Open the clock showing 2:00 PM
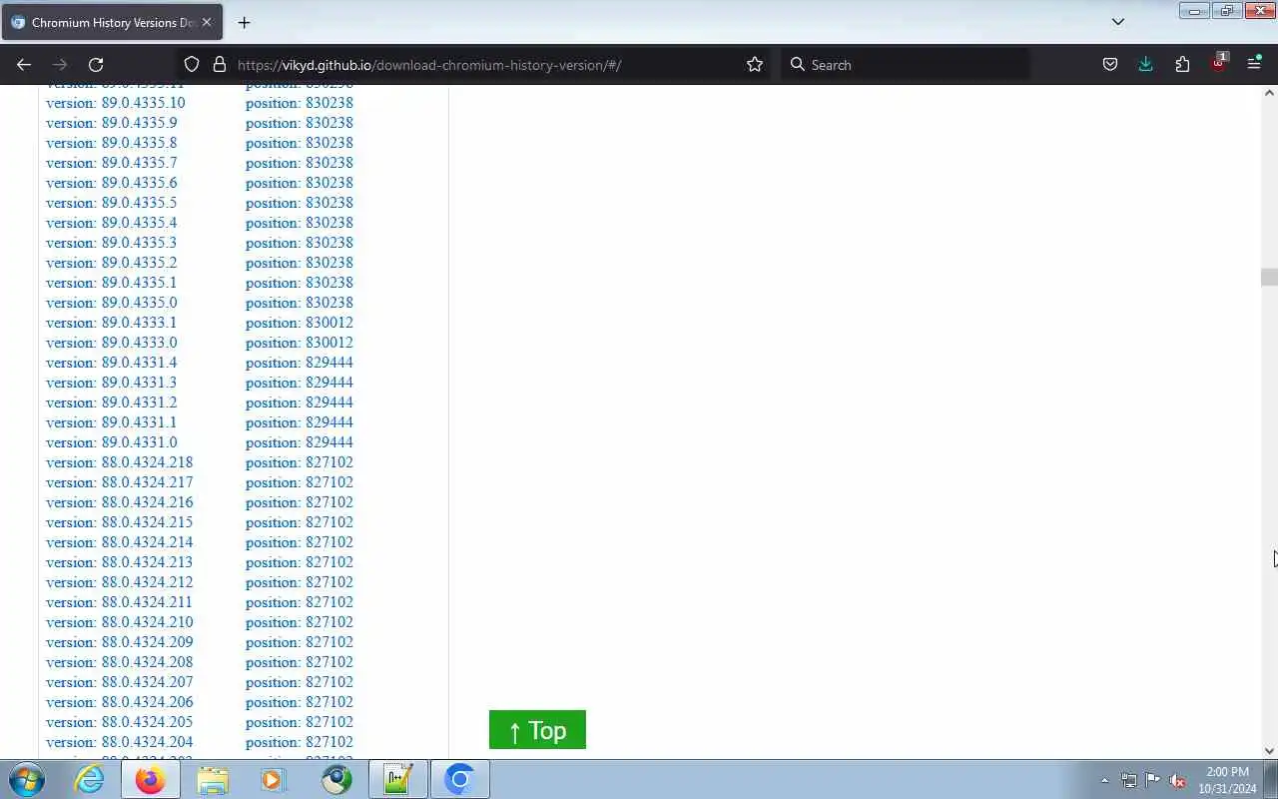 pyautogui.click(x=1228, y=780)
